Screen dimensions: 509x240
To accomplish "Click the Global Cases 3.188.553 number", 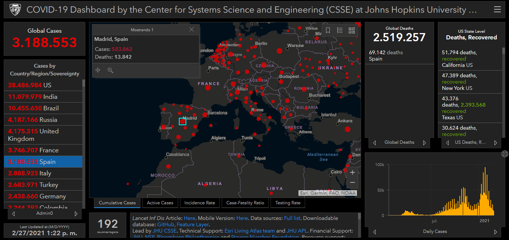I will click(44, 42).
